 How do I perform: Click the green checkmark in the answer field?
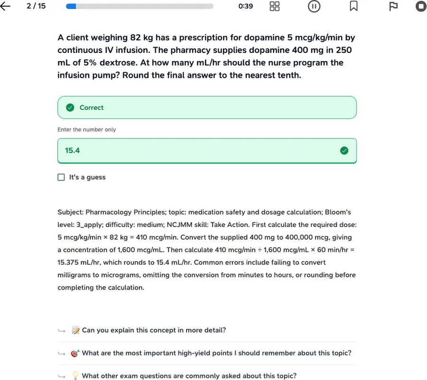(x=344, y=151)
